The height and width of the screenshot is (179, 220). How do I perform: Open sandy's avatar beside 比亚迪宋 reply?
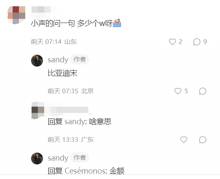37,60
